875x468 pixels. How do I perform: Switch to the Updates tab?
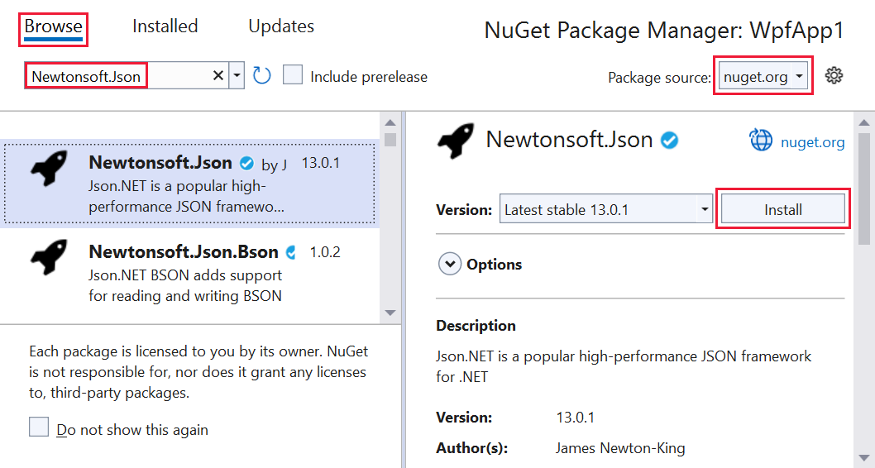281,26
